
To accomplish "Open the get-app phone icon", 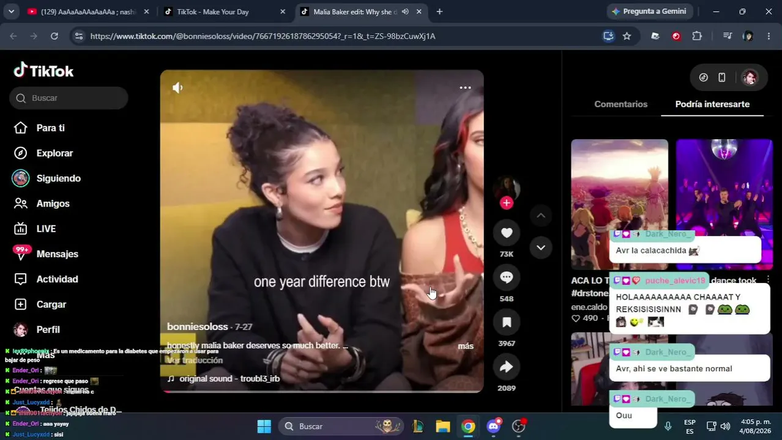I will click(722, 77).
